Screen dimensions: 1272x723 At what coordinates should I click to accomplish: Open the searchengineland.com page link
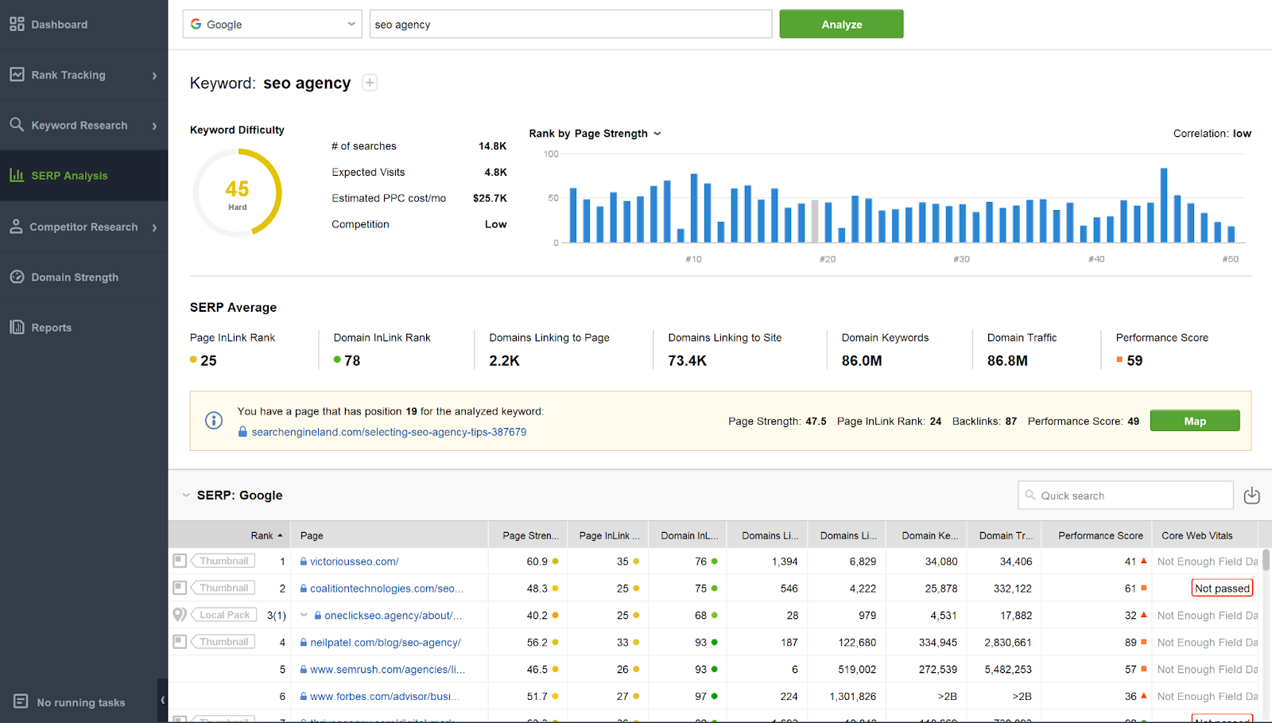[389, 432]
